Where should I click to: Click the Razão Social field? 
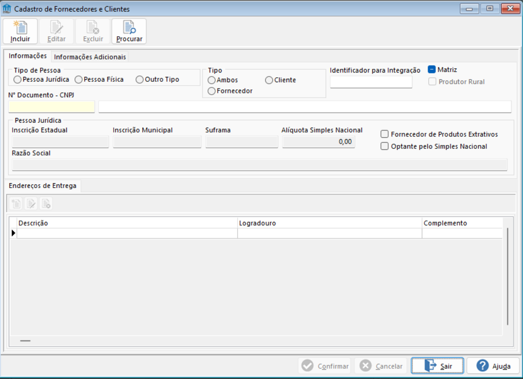[x=259, y=165]
